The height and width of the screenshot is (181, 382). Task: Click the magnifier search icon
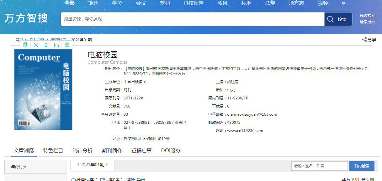pos(330,19)
